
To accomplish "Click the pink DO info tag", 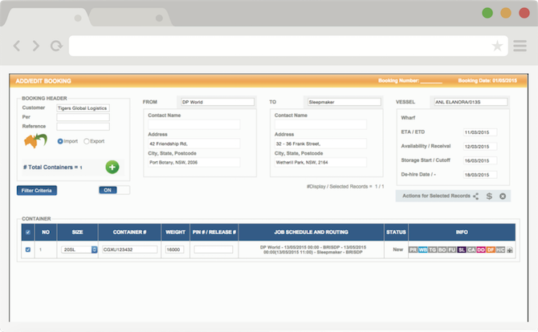I will click(481, 249).
